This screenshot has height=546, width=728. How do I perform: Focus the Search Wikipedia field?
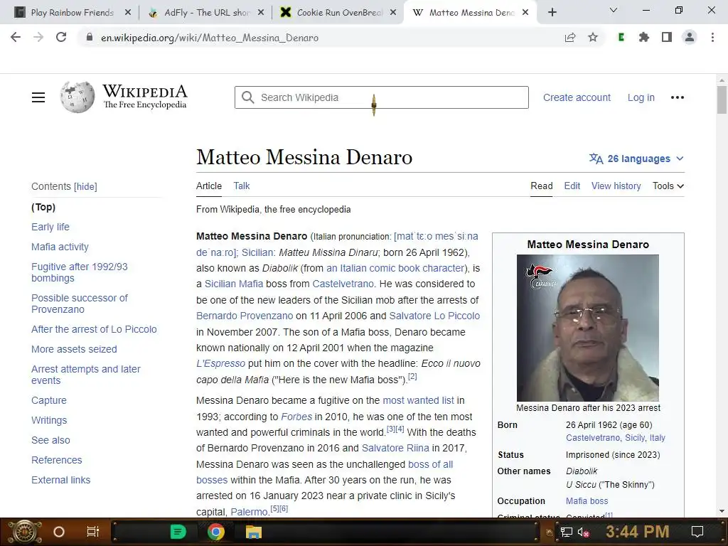[382, 97]
